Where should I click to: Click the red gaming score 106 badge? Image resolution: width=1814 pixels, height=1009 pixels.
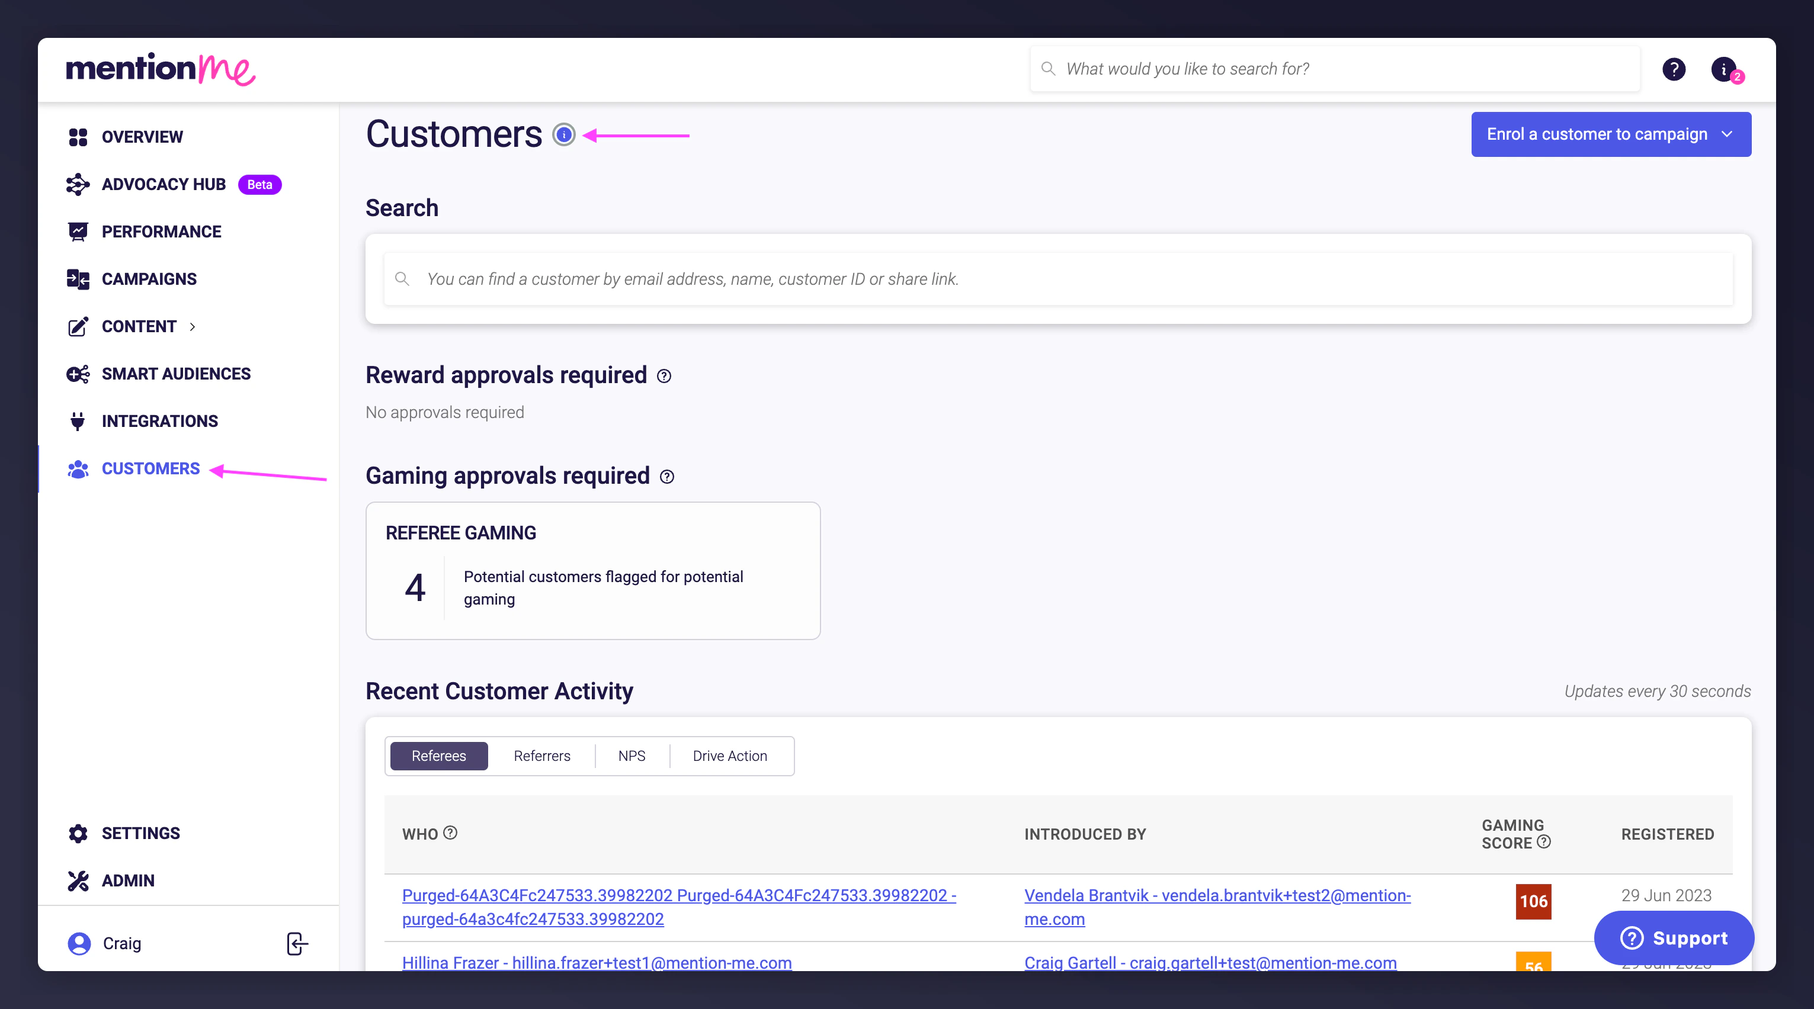[x=1533, y=901]
